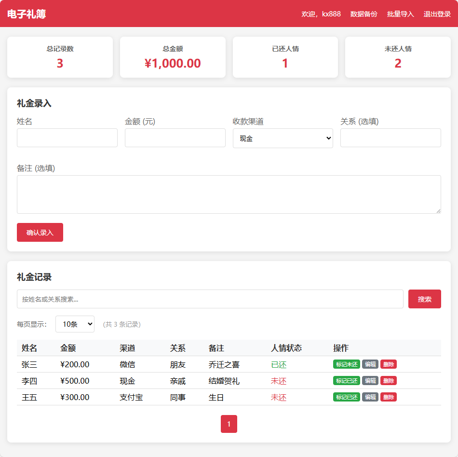Click the 数据备份 data backup link

point(364,14)
